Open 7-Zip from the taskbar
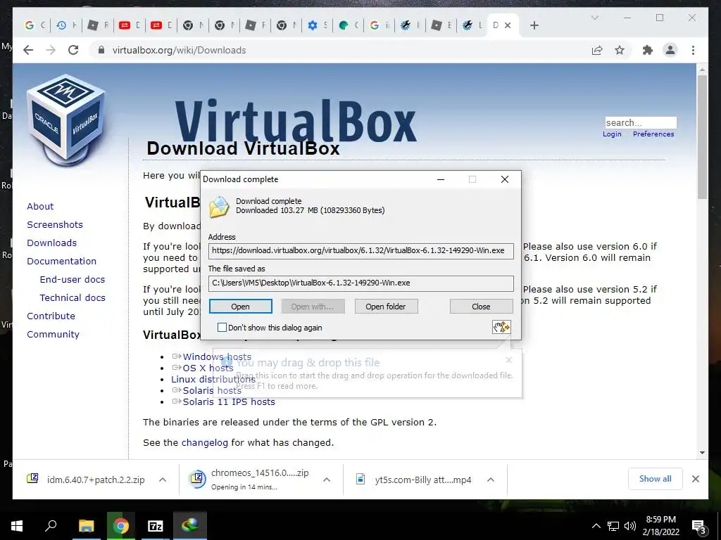 (x=156, y=526)
